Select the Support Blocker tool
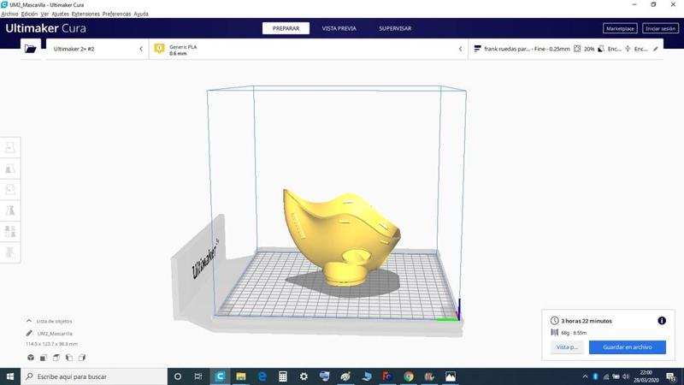 [10, 252]
